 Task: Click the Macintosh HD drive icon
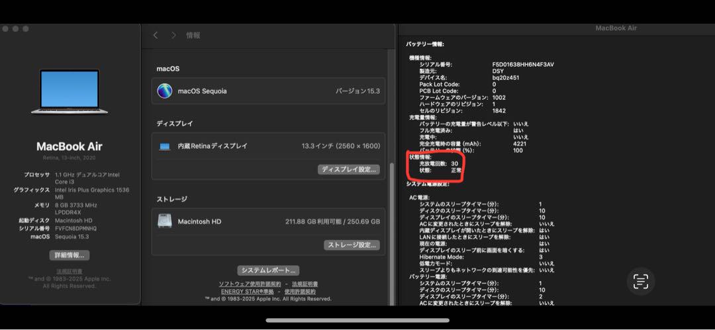coord(165,221)
